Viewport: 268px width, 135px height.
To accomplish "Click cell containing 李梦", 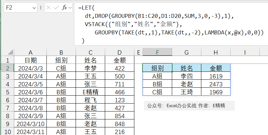I will (x=91, y=68).
